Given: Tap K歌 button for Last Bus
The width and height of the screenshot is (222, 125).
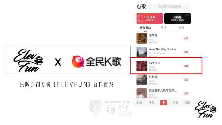Looking at the screenshot, I should (186, 66).
